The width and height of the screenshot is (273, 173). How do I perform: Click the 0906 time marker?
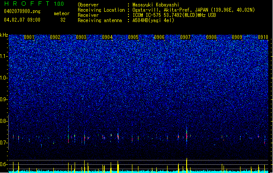159,37
